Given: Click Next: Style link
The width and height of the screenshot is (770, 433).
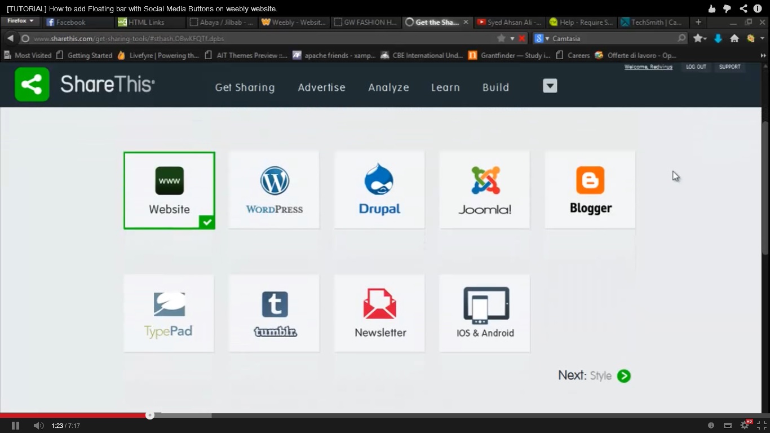Looking at the screenshot, I should pyautogui.click(x=594, y=376).
